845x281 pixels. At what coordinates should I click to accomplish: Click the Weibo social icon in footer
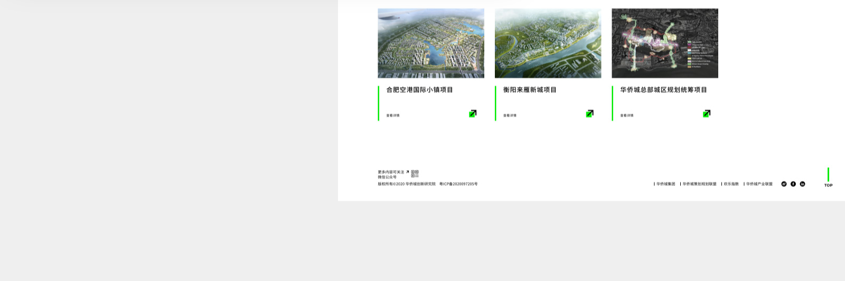784,184
